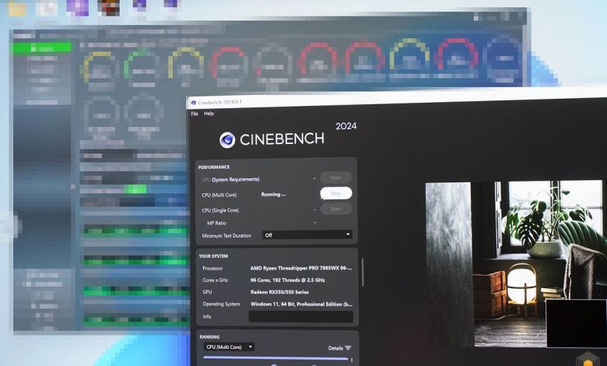Click the "Processor" label
This screenshot has width=607, height=366.
(212, 268)
